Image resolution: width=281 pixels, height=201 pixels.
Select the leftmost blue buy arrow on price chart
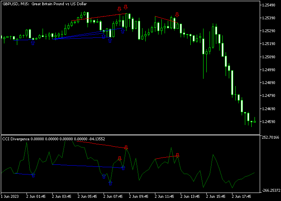(x=33, y=43)
